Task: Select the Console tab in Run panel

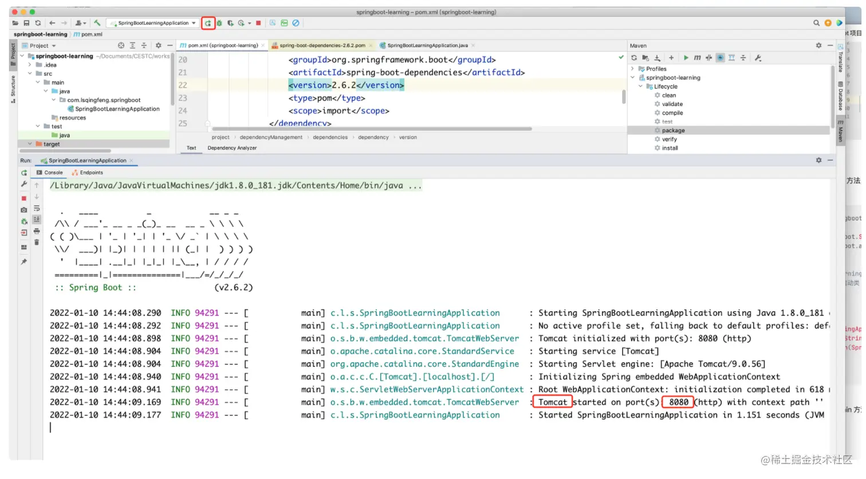Action: click(50, 172)
